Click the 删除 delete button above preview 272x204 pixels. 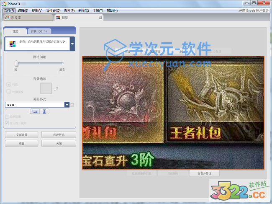click(x=182, y=52)
